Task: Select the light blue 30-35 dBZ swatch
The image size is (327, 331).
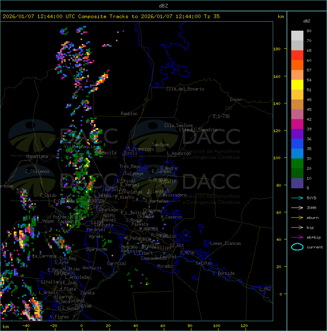Action: [297, 153]
